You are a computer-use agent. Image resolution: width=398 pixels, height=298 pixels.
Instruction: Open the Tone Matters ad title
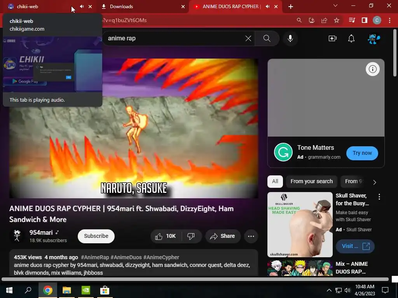click(316, 147)
